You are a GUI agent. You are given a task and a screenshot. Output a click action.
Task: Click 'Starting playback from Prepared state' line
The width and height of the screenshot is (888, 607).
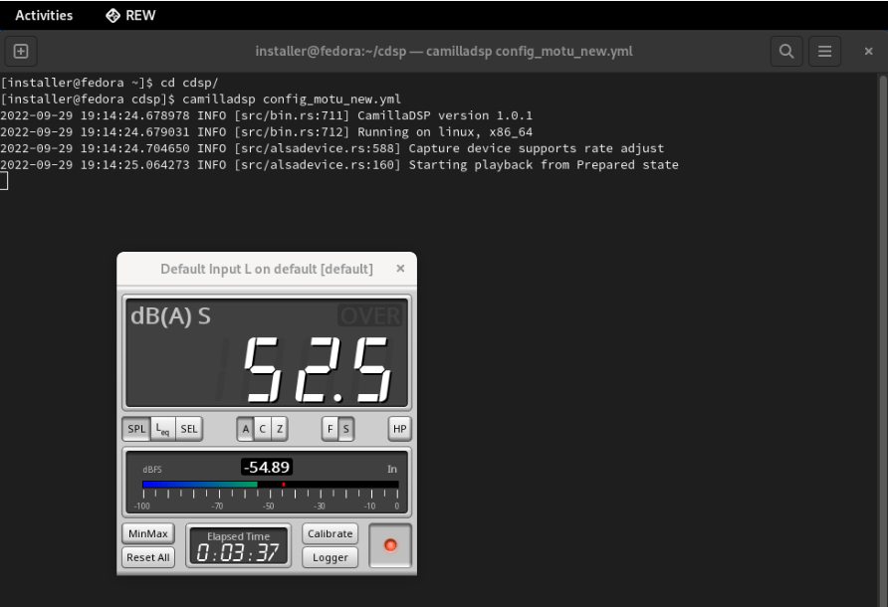point(339,165)
